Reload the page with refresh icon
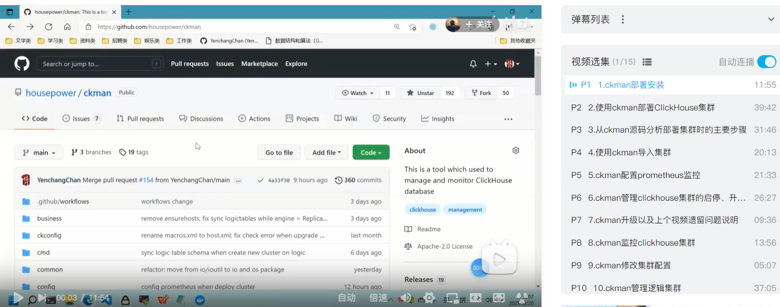780x307 pixels. pos(49,27)
